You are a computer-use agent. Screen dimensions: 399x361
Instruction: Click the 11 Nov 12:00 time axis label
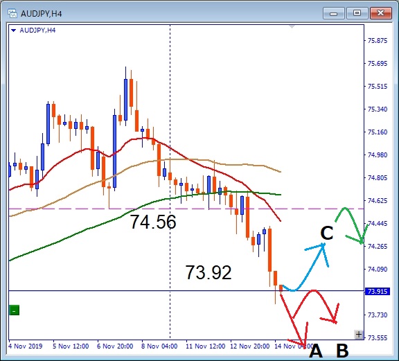click(x=206, y=346)
